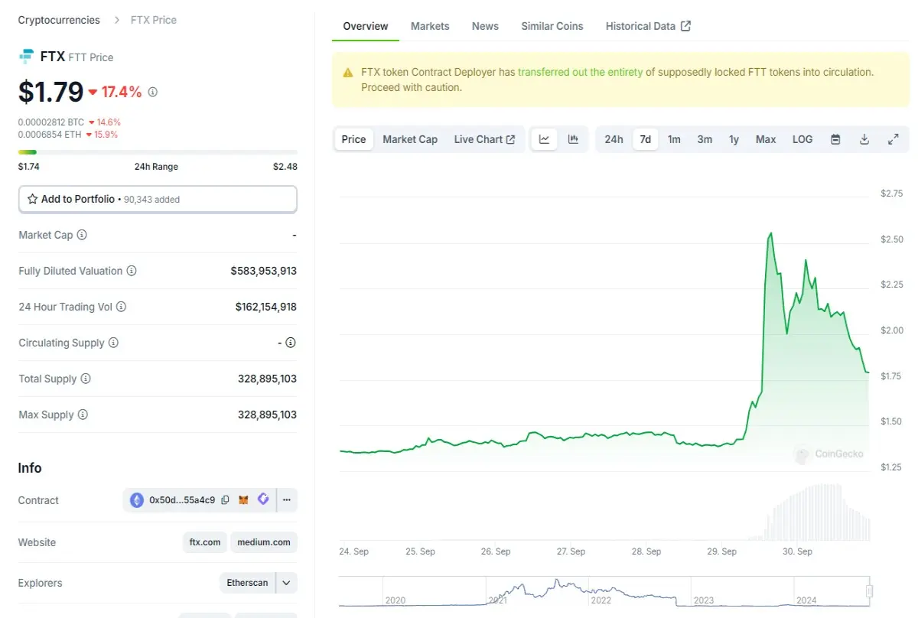Expand the Explorers dropdown arrow
The height and width of the screenshot is (618, 918).
coord(286,583)
